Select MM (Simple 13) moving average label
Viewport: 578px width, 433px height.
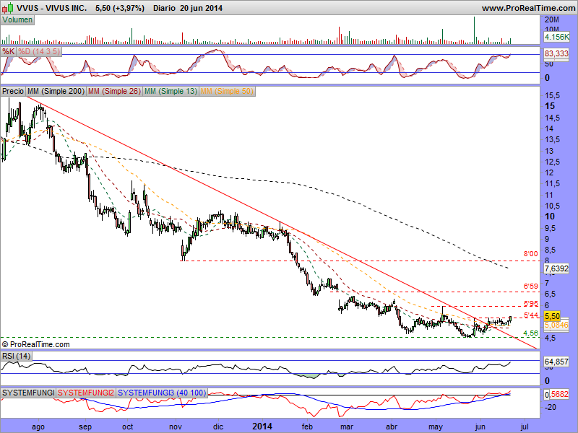pos(171,91)
